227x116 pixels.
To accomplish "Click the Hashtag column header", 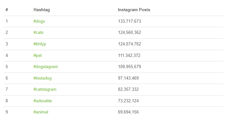I will [42, 10].
